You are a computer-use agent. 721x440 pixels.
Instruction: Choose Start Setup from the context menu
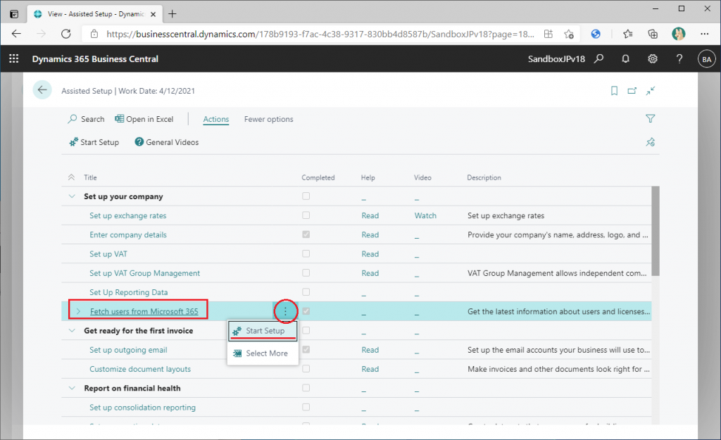tap(263, 331)
